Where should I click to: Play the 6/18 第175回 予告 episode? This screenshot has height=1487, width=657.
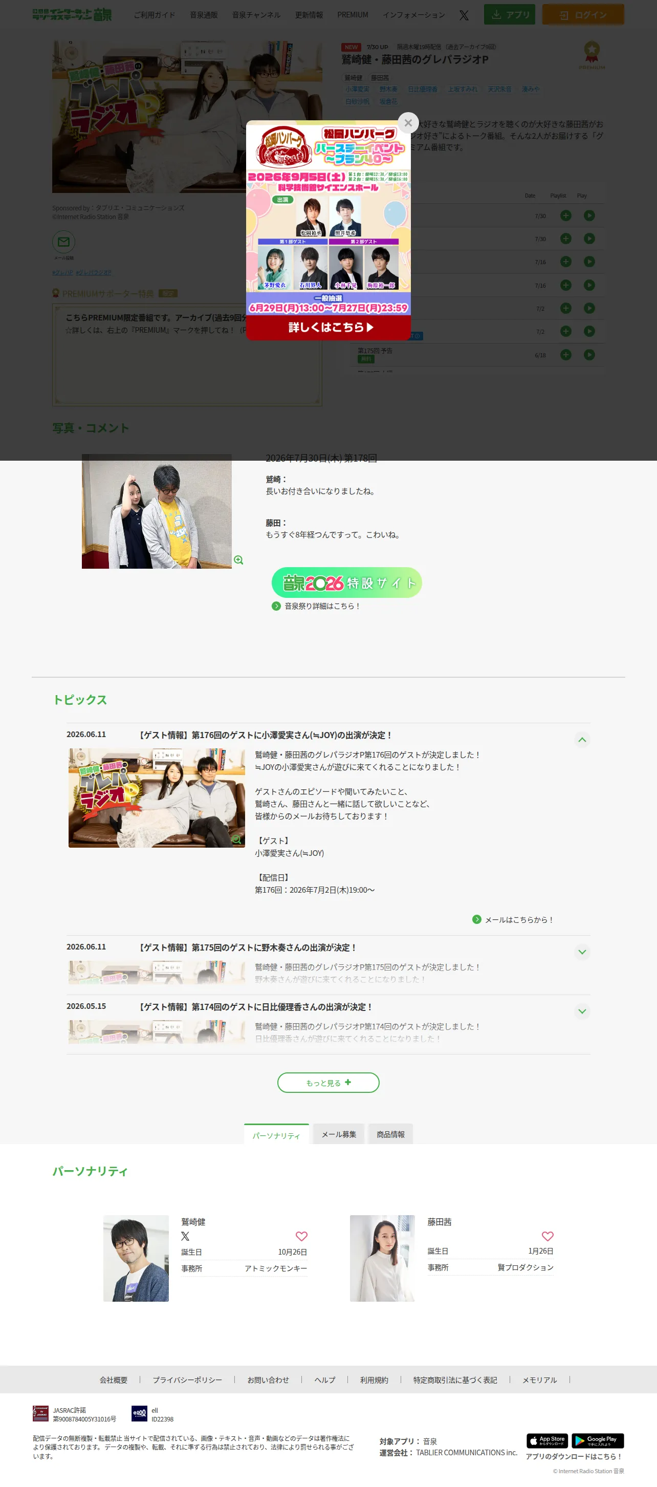589,354
